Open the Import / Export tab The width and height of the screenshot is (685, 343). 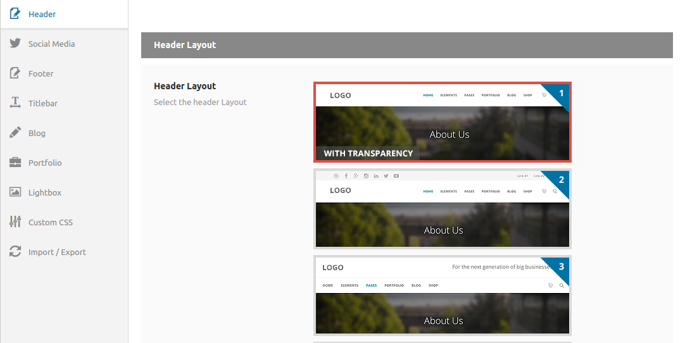[64, 252]
